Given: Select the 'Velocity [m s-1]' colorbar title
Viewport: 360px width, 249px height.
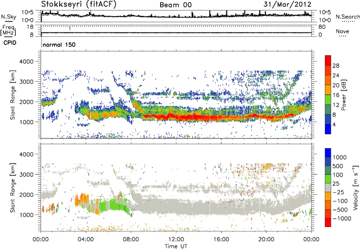Looking at the screenshot, I should 355,187.
